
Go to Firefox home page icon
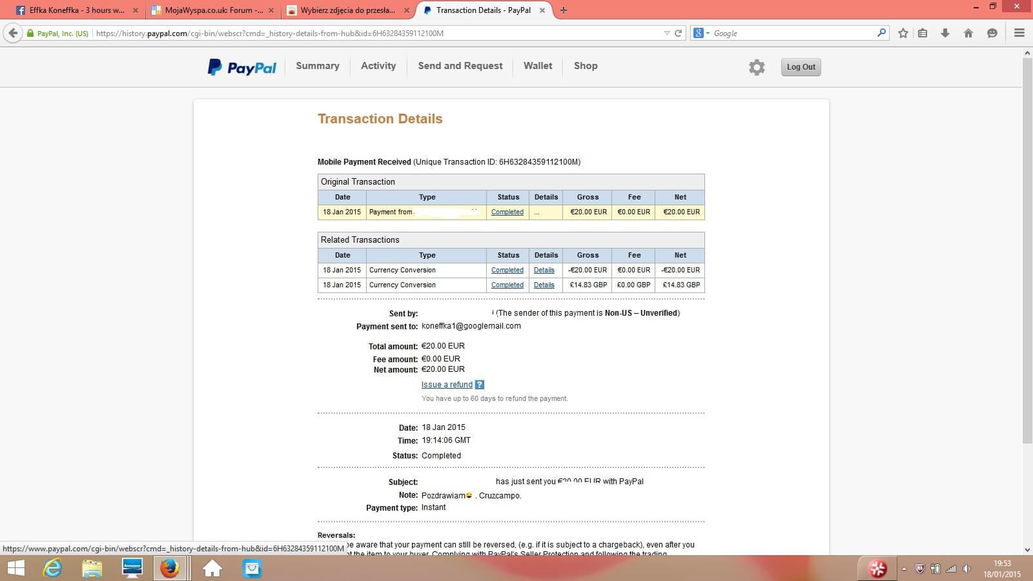pos(968,33)
